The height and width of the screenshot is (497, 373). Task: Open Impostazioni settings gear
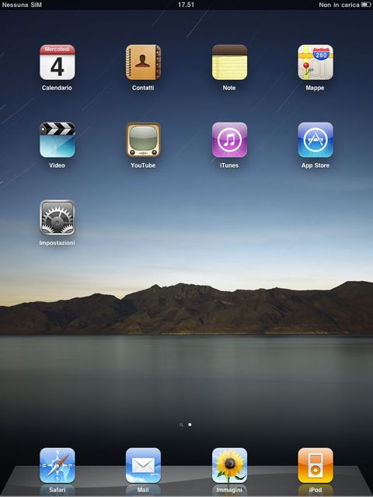(x=57, y=217)
